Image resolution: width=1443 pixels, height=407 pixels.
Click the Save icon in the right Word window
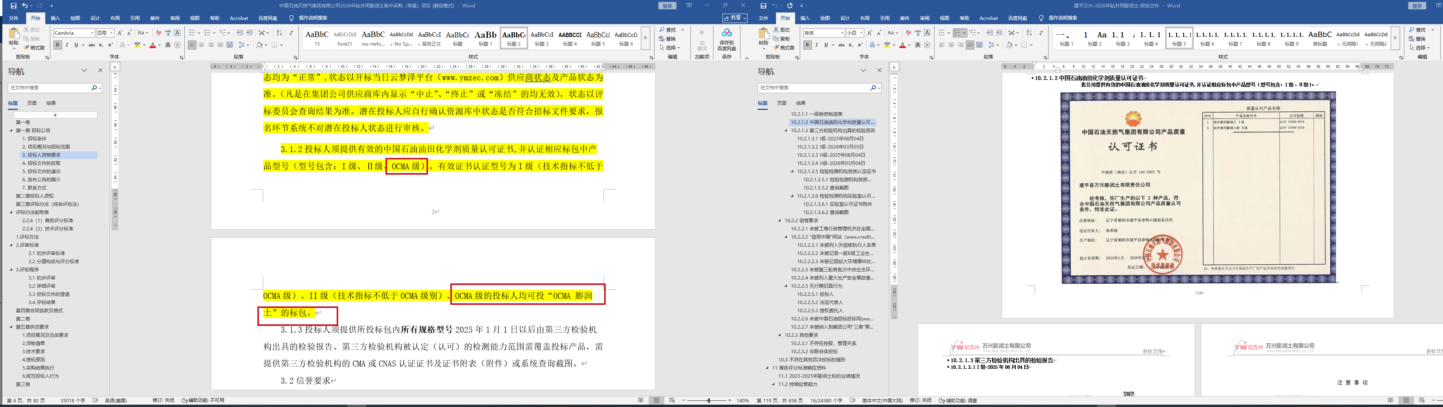[763, 5]
